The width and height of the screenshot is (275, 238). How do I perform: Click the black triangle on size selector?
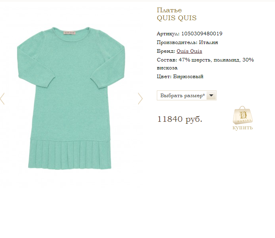[211, 96]
